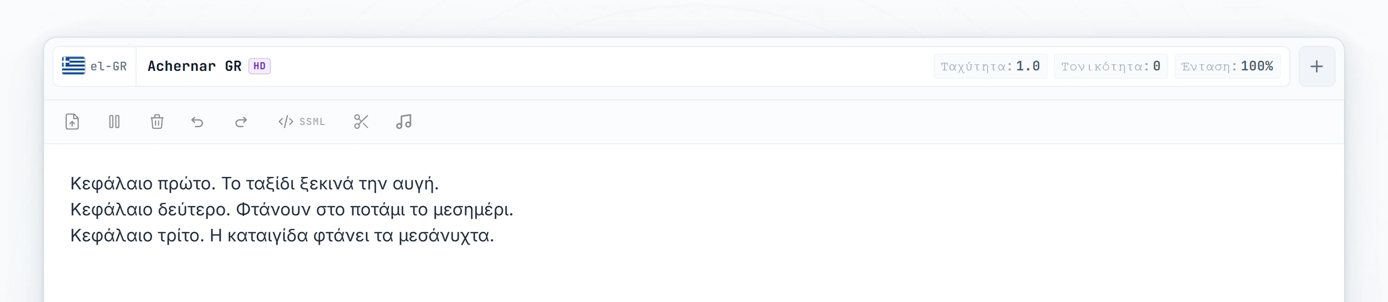The height and width of the screenshot is (302, 1388).
Task: Insert a pause with the pause icon
Action: 114,122
